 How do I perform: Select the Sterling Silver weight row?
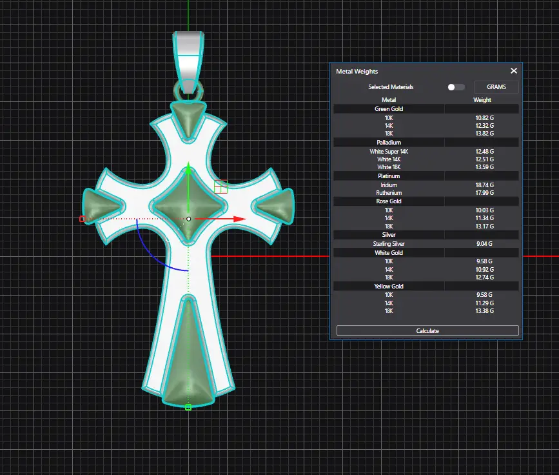click(426, 244)
